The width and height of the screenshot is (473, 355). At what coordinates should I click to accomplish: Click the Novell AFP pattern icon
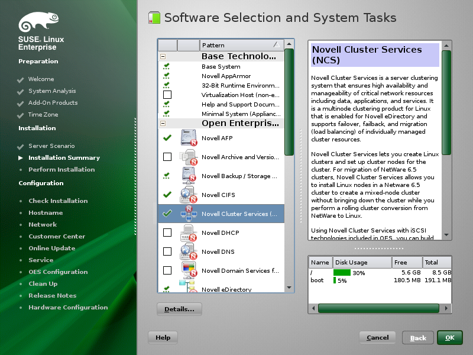[189, 138]
